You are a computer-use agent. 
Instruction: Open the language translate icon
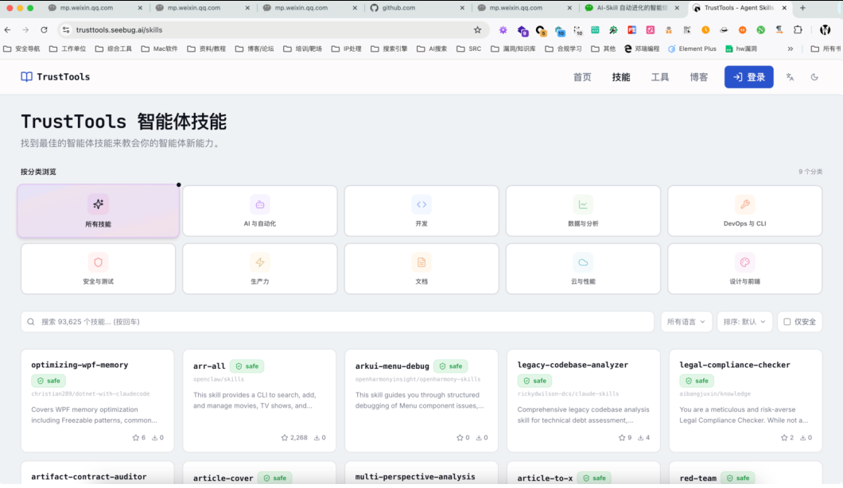(790, 77)
